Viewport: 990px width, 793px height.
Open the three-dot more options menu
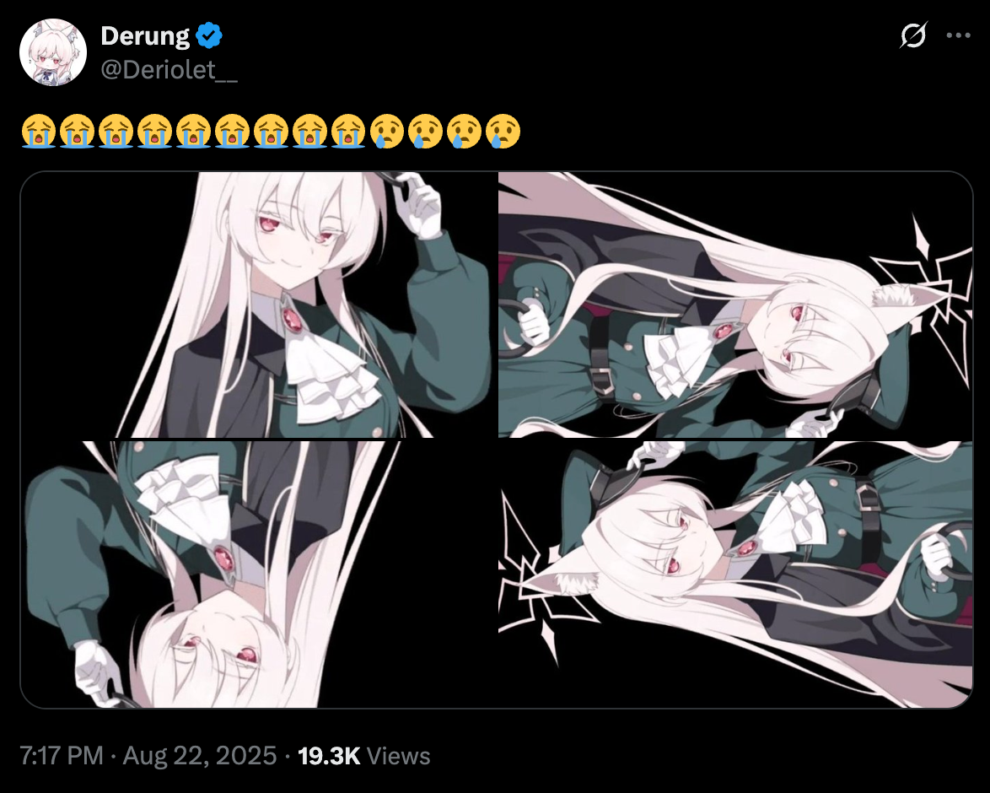958,35
